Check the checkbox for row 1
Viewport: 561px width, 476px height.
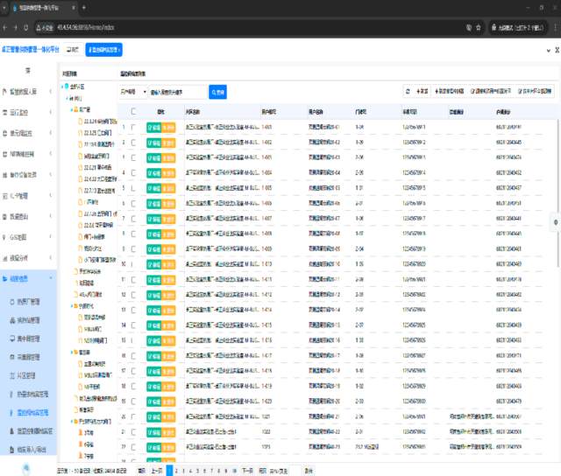click(133, 127)
